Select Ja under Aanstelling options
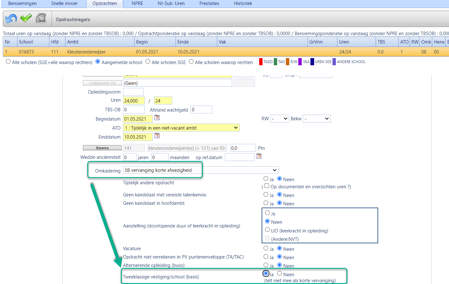The image size is (449, 284). (268, 213)
